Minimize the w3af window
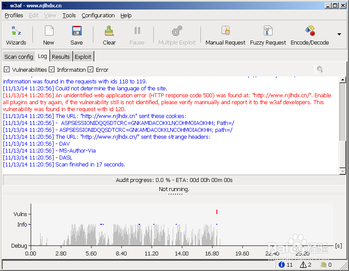349x271 pixels. pyautogui.click(x=327, y=6)
